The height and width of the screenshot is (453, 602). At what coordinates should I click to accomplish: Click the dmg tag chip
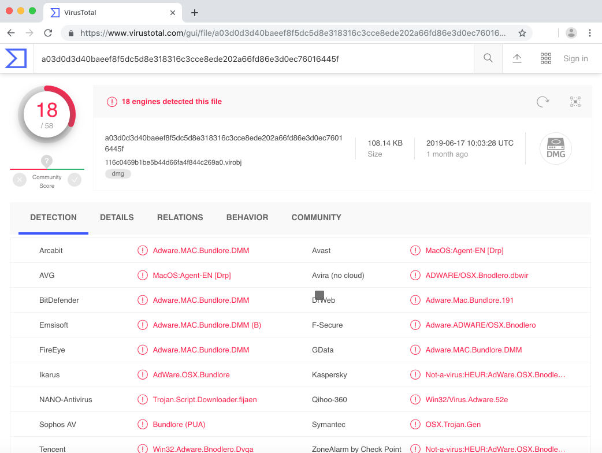tap(118, 173)
